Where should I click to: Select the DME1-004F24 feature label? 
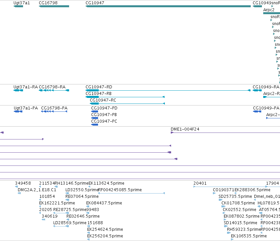point(185,129)
